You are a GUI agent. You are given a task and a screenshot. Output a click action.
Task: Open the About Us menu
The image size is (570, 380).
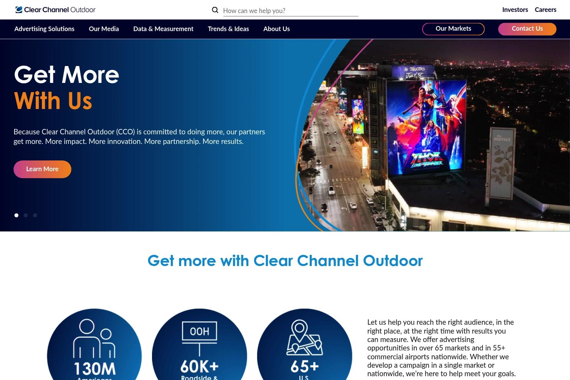coord(276,29)
